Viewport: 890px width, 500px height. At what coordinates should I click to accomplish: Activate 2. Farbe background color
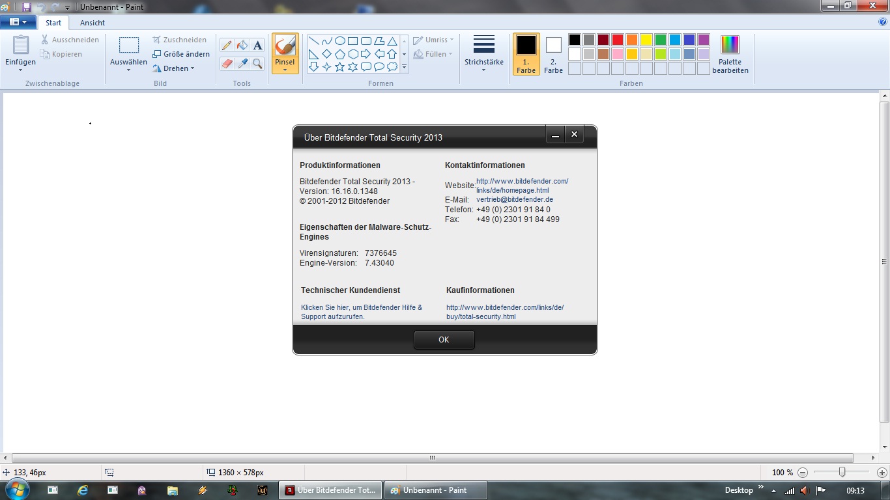click(x=553, y=54)
